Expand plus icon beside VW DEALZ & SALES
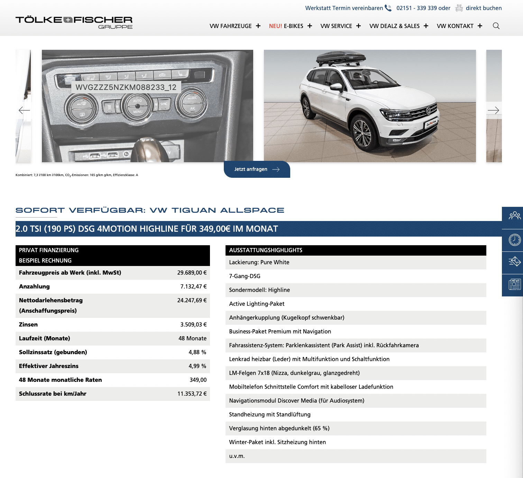Image resolution: width=523 pixels, height=478 pixels. tap(426, 26)
